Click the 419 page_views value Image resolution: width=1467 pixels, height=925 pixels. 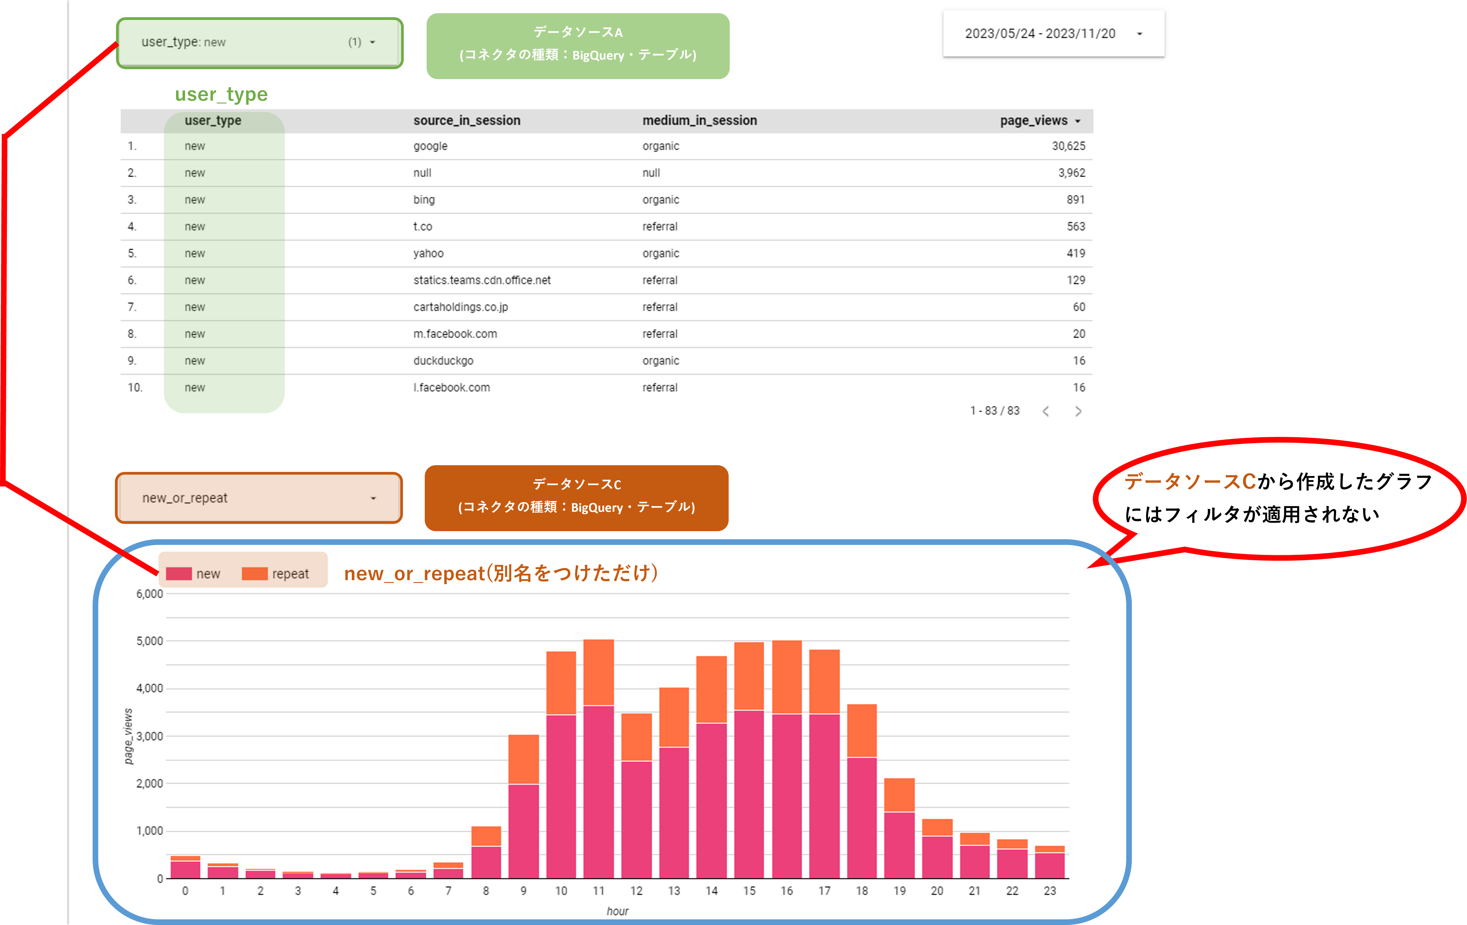1076,254
